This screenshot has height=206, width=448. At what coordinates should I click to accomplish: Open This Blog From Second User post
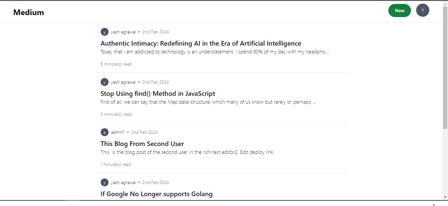click(x=142, y=144)
